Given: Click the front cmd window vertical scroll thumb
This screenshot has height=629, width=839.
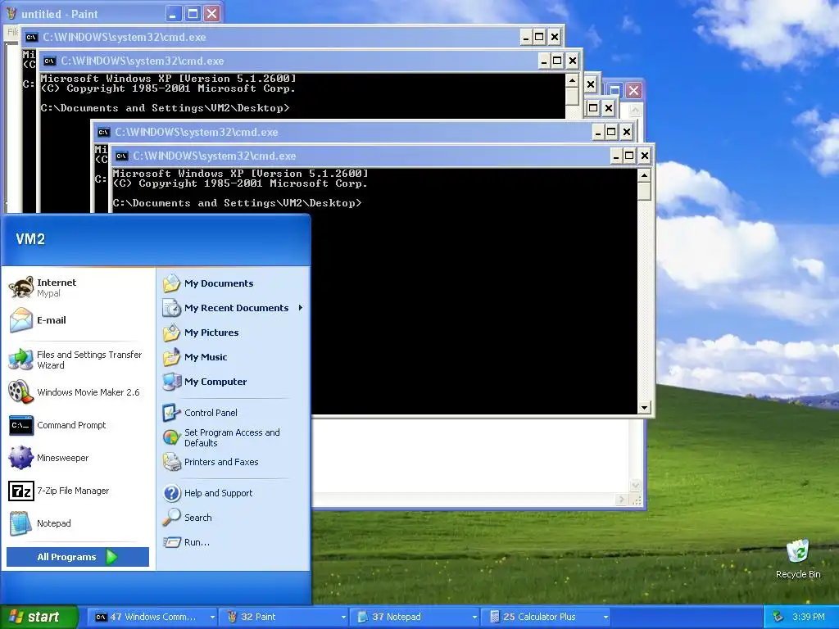Looking at the screenshot, I should point(644,192).
